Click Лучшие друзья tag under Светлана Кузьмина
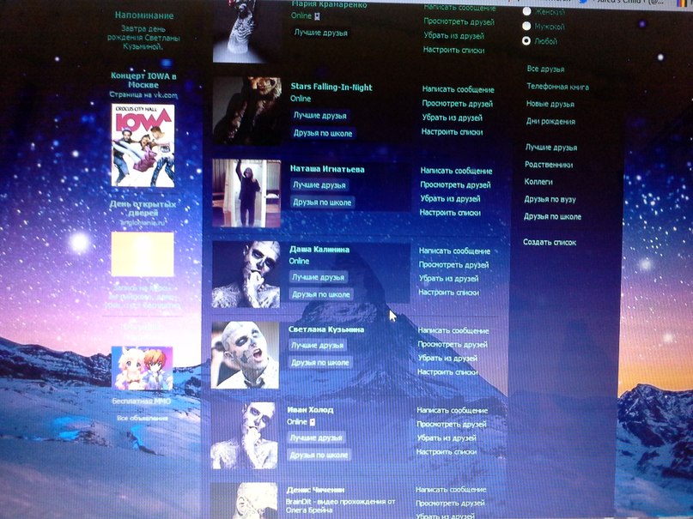This screenshot has height=519, width=693. tap(318, 346)
